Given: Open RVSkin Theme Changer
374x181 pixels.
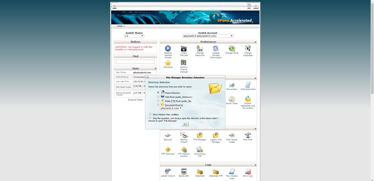Looking at the screenshot, I should tap(184, 63).
